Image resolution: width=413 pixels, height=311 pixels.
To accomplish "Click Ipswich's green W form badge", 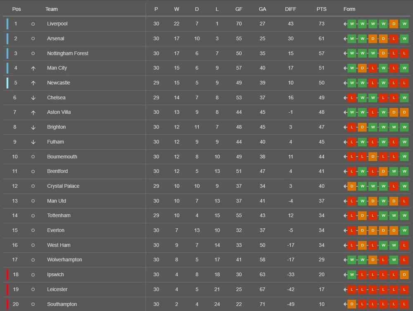I will point(352,275).
